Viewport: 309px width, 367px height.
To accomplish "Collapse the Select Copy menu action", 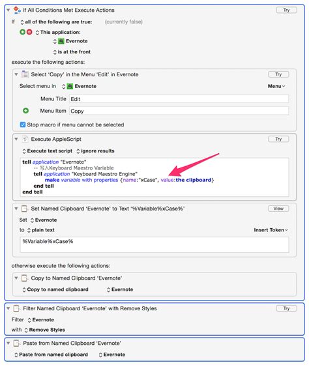I will pos(16,74).
